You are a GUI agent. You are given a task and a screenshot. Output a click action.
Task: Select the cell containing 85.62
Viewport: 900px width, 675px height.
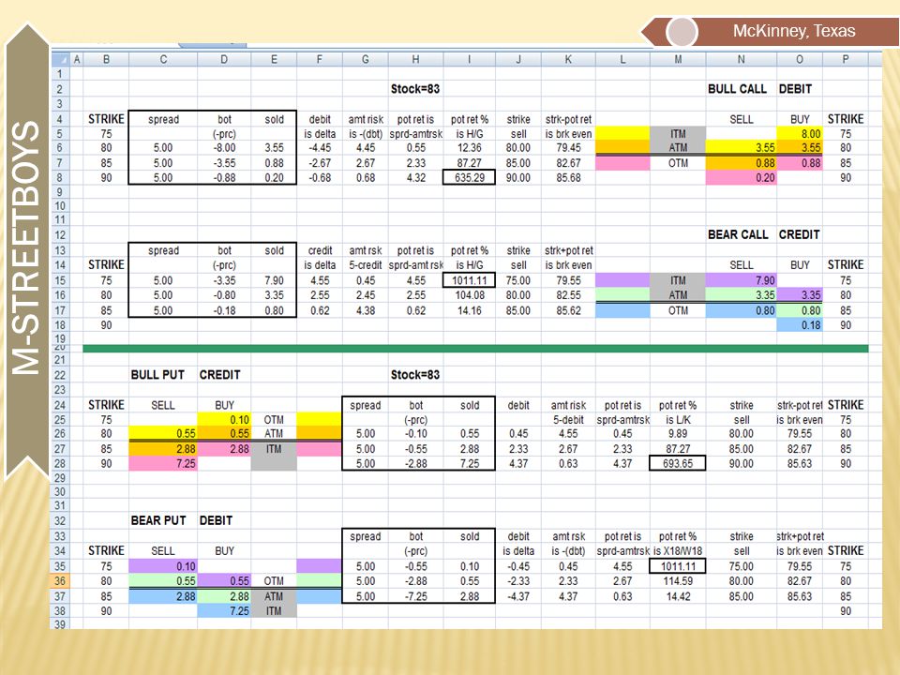point(568,310)
